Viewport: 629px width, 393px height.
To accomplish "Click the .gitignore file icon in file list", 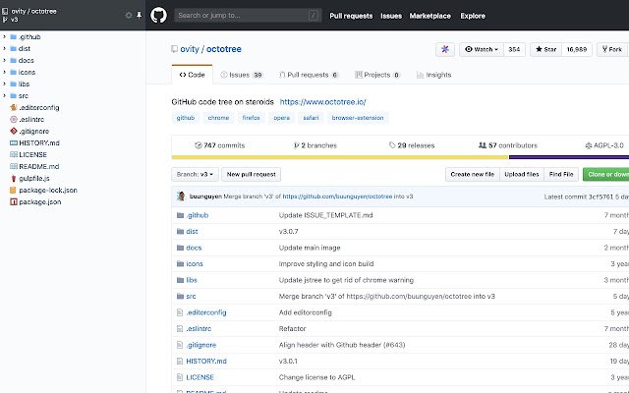I will click(x=180, y=345).
